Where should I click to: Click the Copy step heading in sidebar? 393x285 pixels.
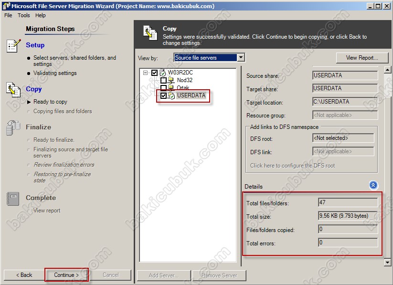[x=34, y=89]
